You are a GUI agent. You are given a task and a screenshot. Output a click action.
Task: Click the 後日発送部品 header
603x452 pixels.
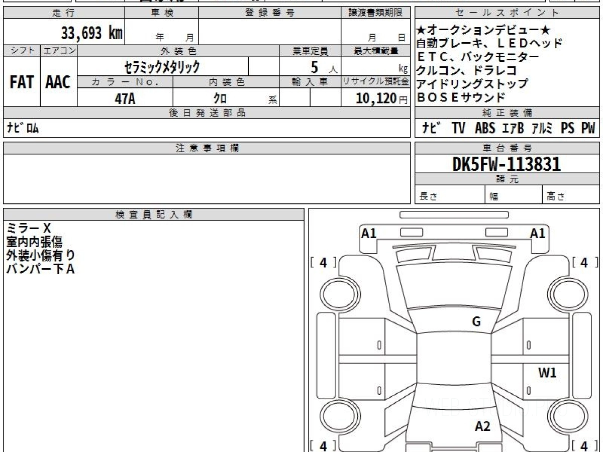[x=207, y=113]
